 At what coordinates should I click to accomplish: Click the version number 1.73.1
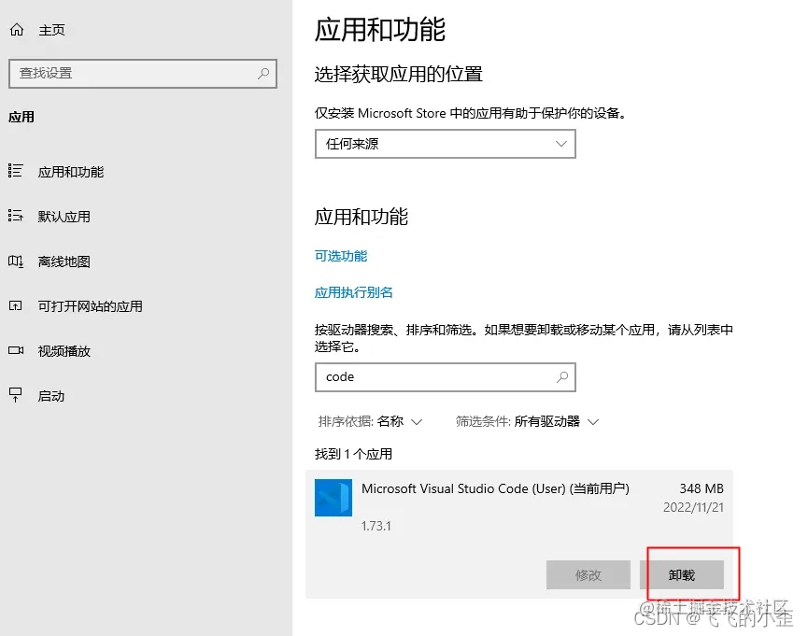coord(376,526)
